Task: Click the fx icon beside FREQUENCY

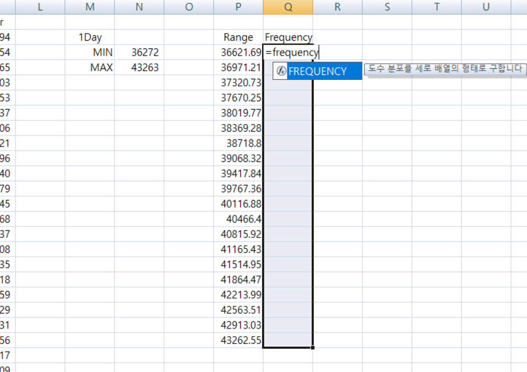Action: (281, 71)
